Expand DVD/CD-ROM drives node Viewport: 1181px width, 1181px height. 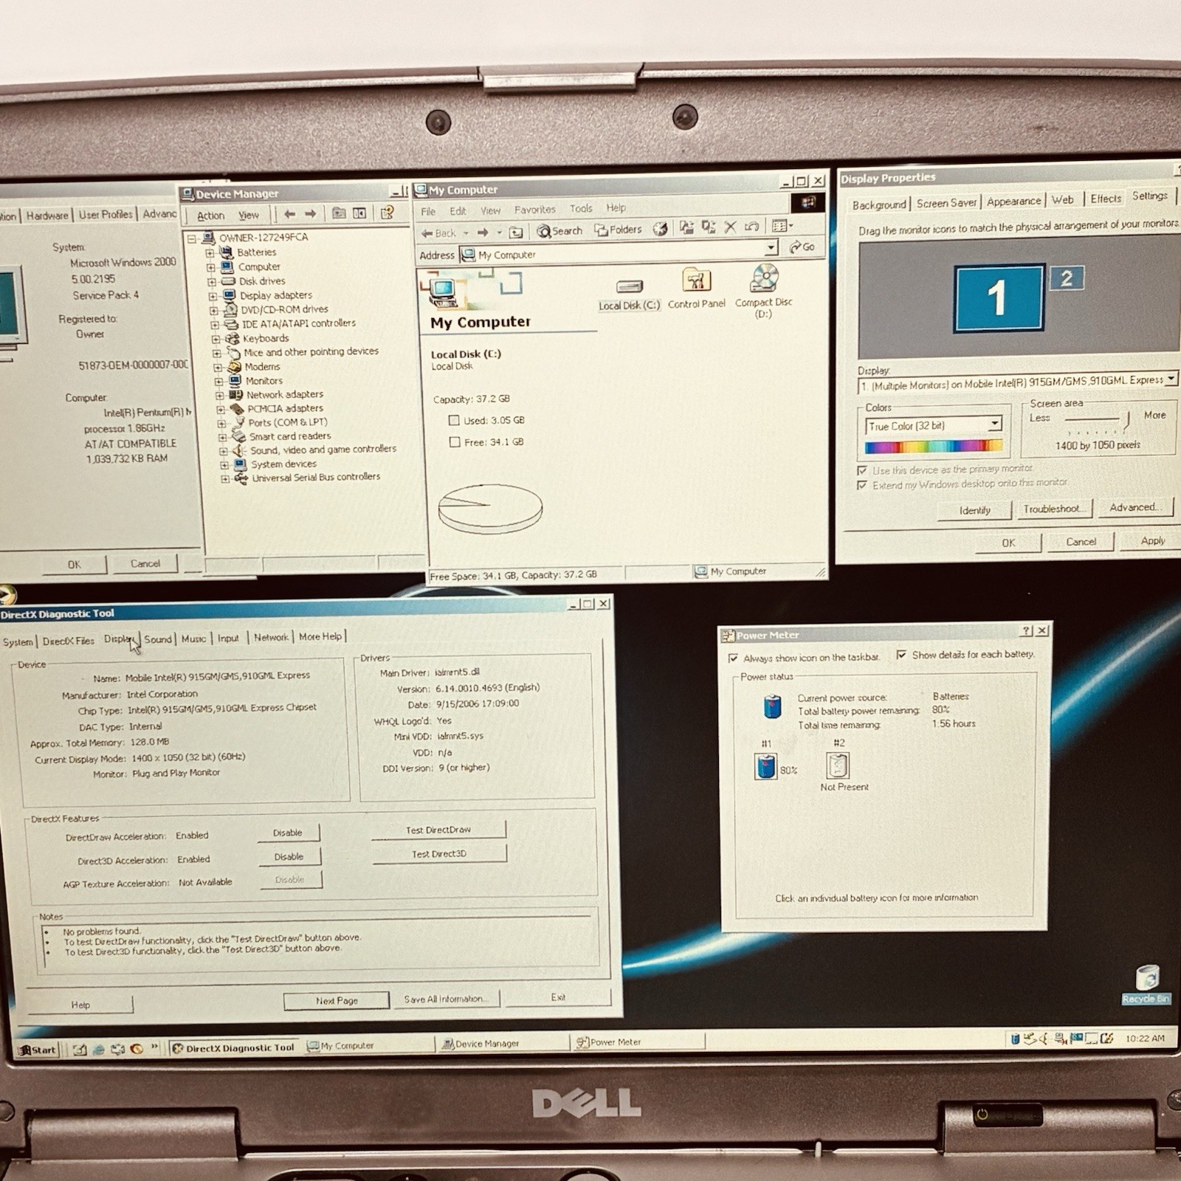pos(213,310)
